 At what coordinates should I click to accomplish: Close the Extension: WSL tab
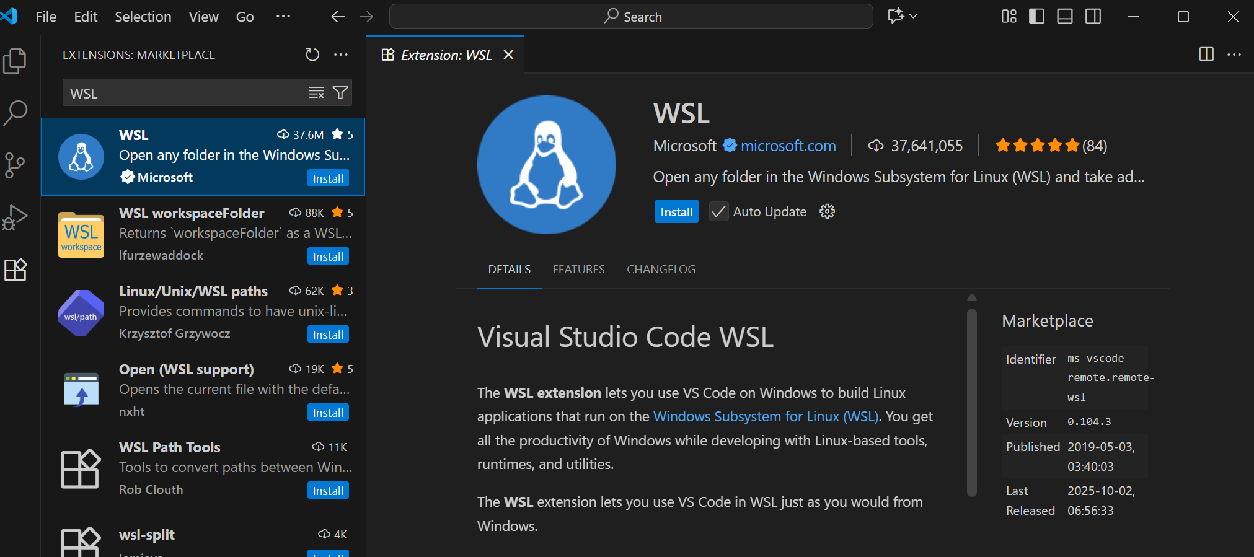click(x=508, y=55)
